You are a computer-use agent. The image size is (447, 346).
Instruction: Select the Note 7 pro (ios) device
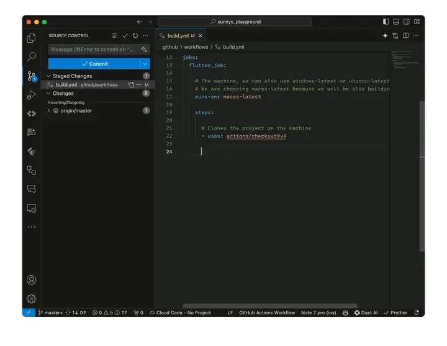coord(318,313)
